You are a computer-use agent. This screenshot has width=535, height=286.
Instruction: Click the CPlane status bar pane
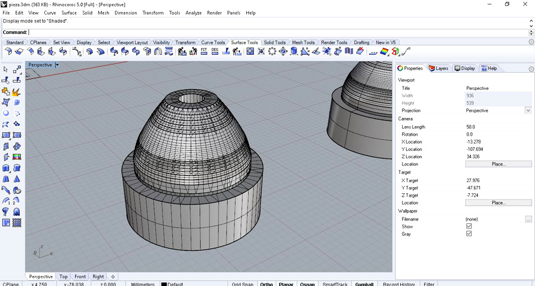[x=11, y=284]
